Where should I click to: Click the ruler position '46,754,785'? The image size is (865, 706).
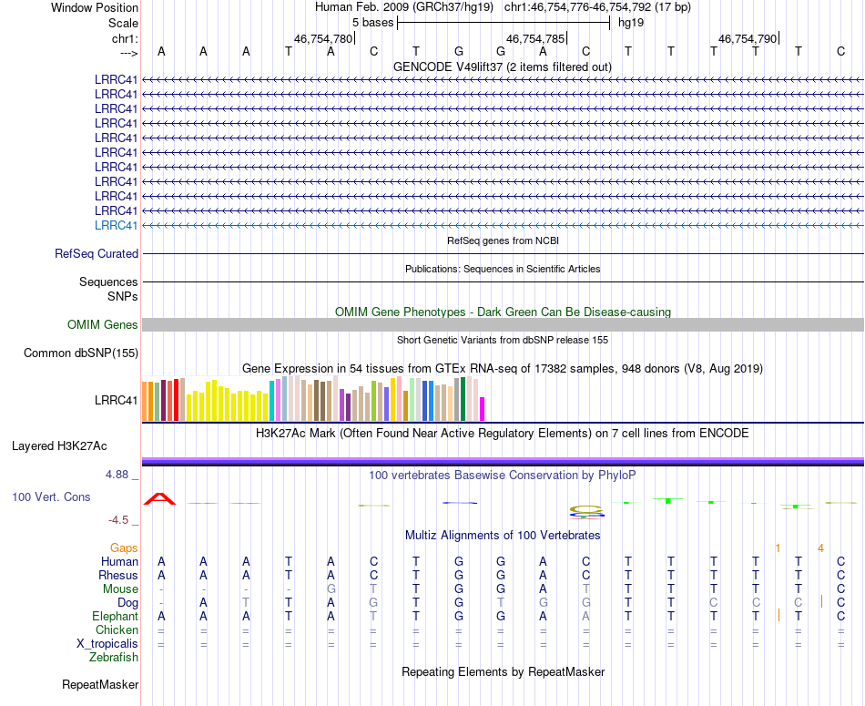535,38
